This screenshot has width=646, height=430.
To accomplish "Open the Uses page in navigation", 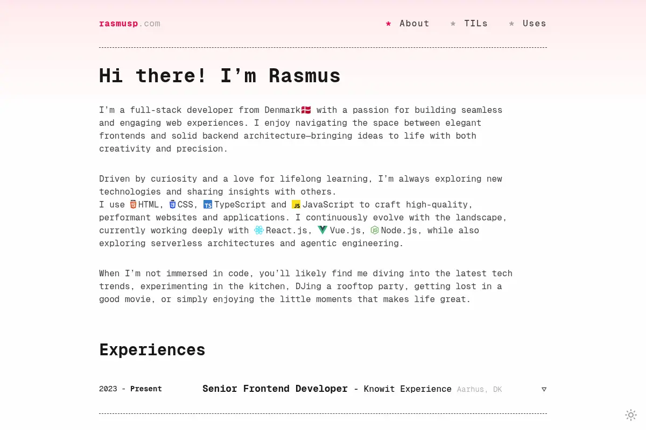I will click(x=535, y=24).
